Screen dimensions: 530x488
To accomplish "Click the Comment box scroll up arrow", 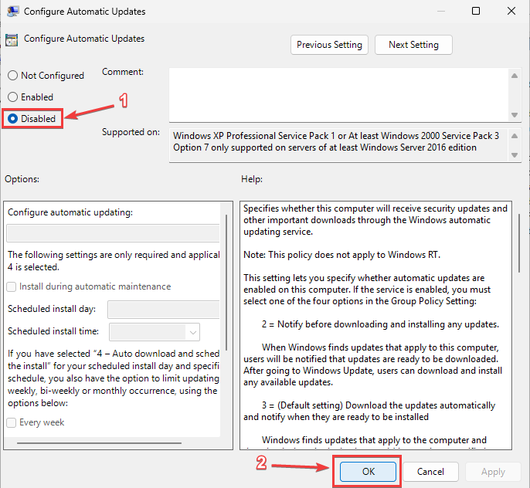I will 515,75.
